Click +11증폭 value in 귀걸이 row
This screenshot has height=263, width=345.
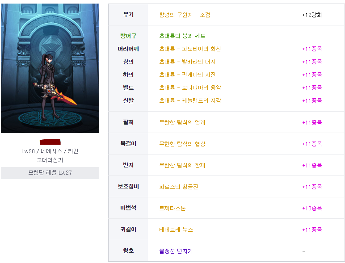[312, 230]
